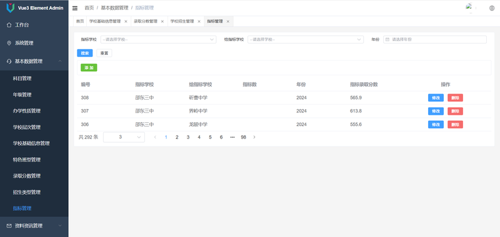The width and height of the screenshot is (500, 237).
Task: Open 系统管理 in the sidebar
Action: (34, 43)
